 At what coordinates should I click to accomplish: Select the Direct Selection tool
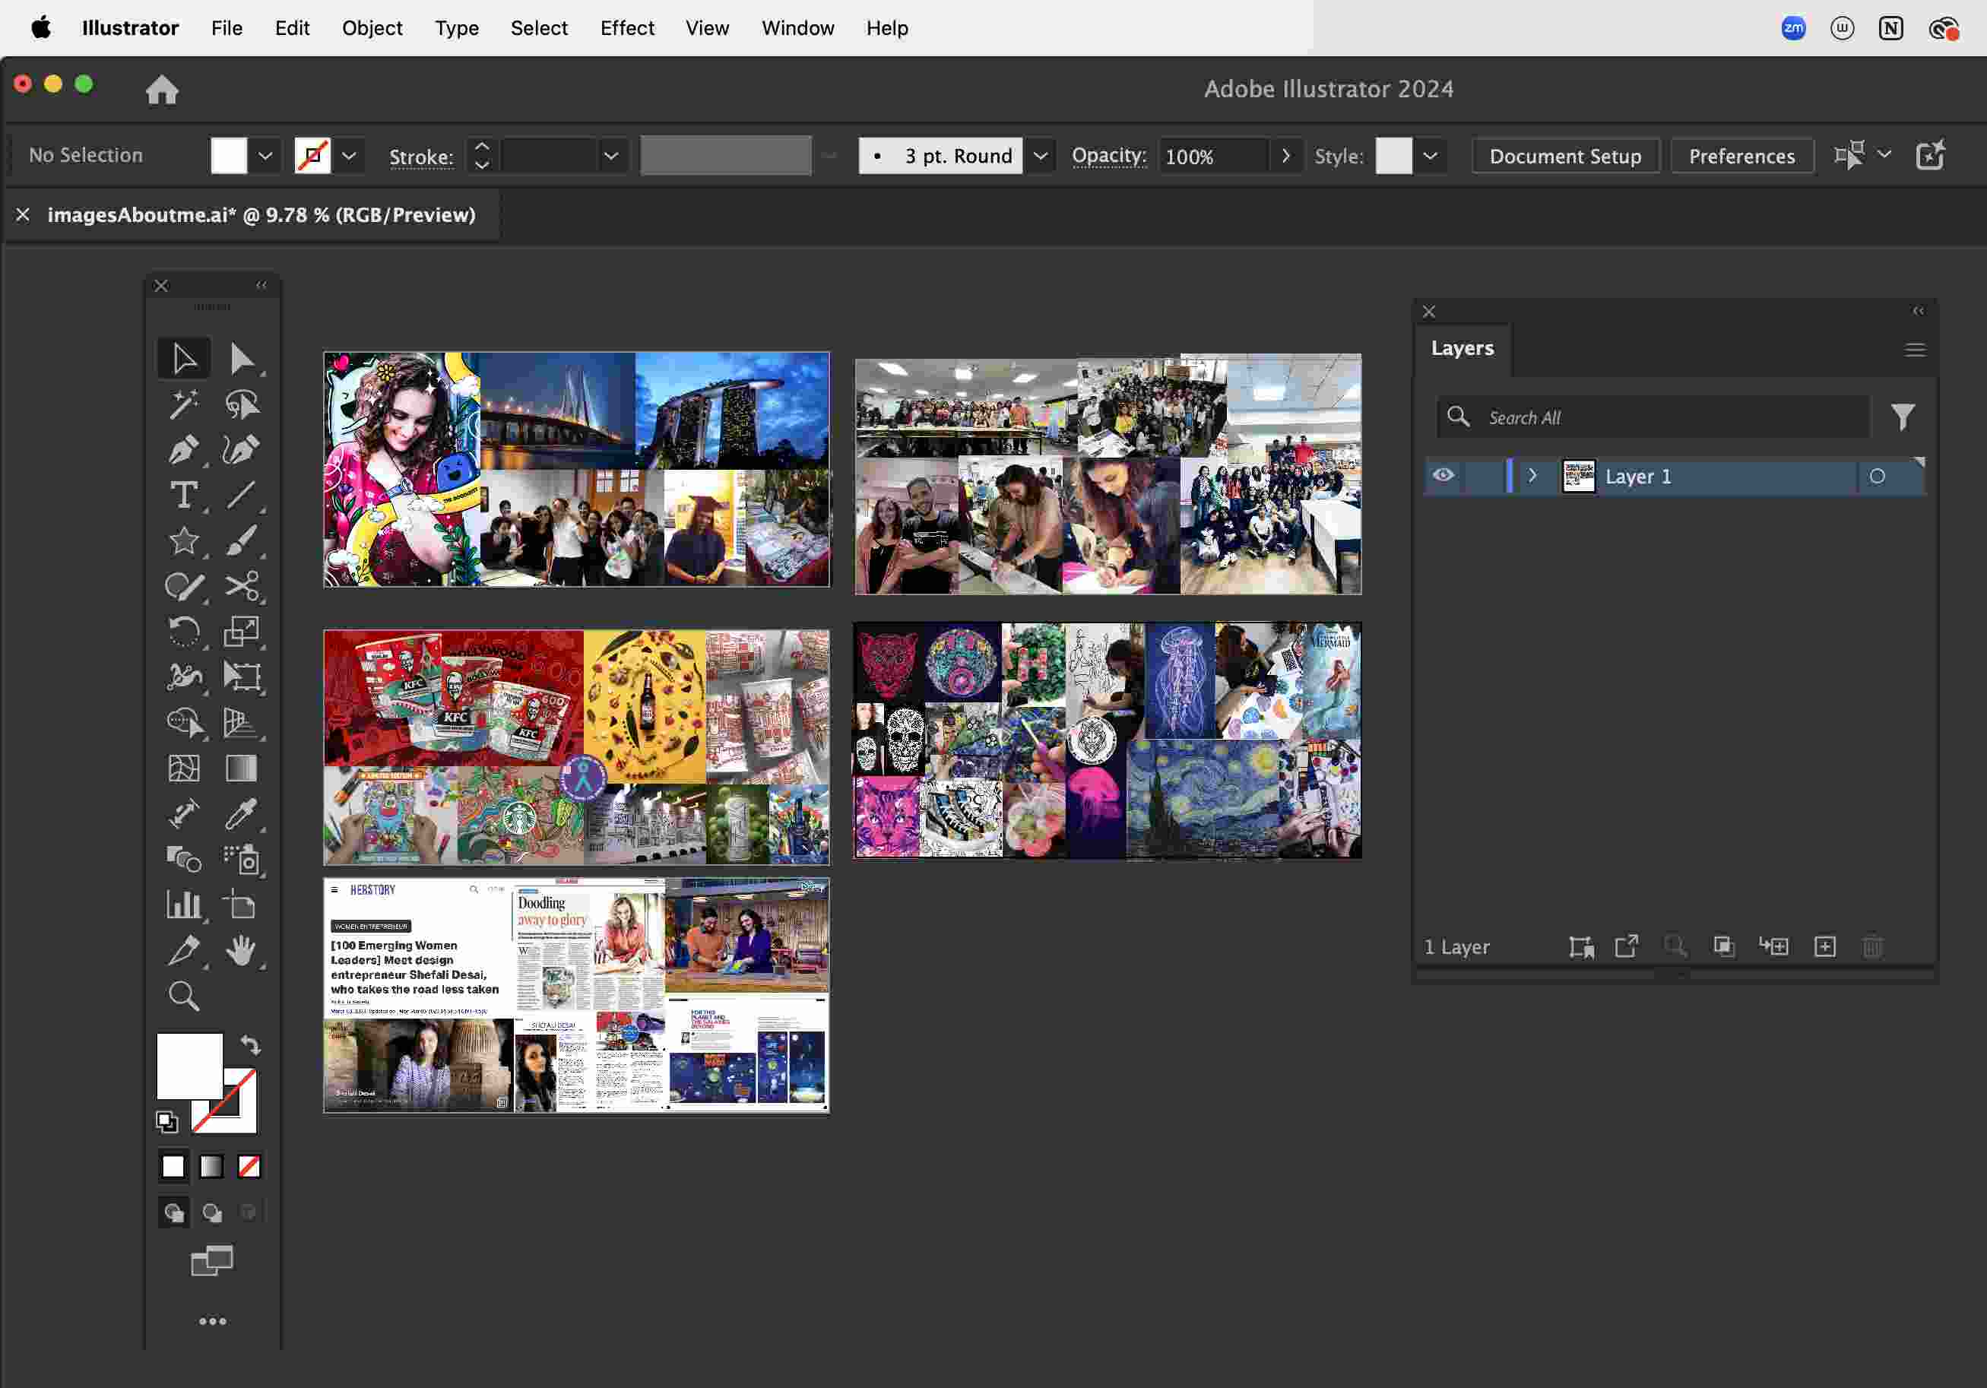click(242, 358)
